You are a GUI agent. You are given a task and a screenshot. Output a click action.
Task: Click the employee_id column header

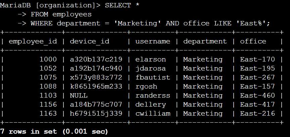tap(33, 41)
